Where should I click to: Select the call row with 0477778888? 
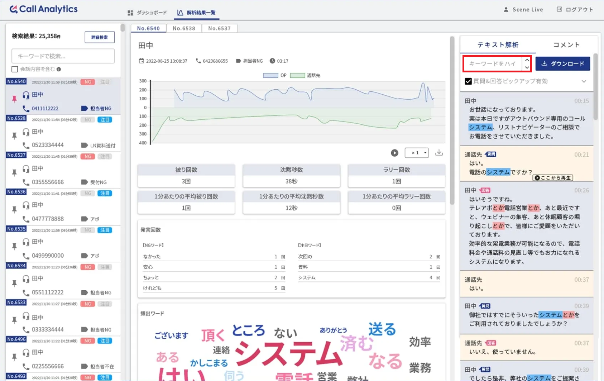click(63, 207)
